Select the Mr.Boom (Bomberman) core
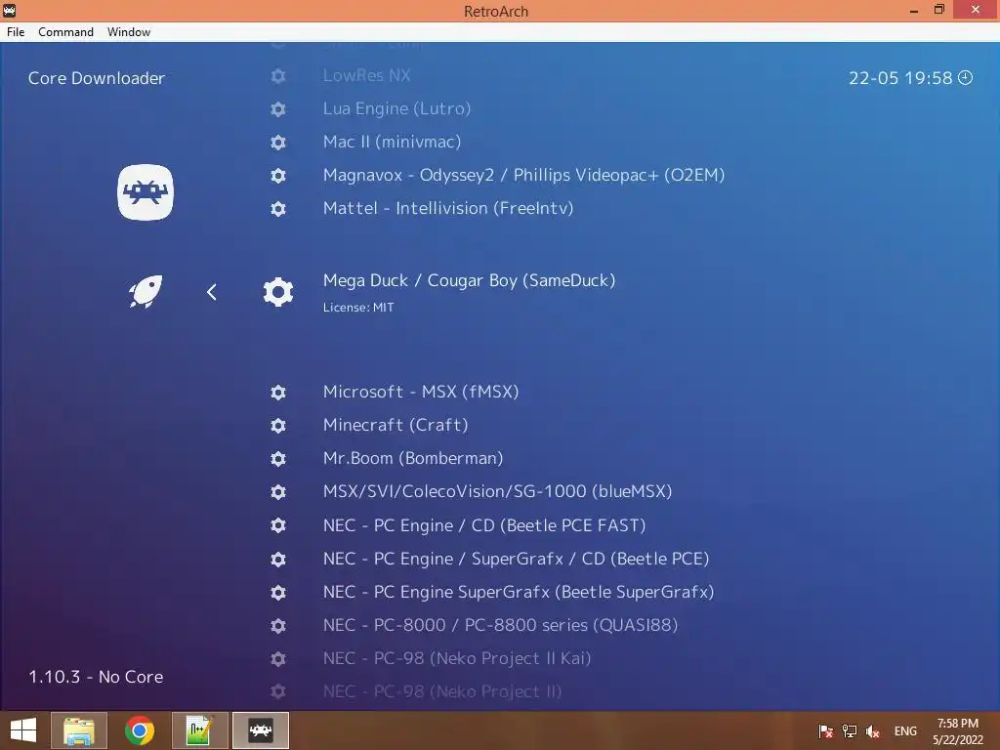The height and width of the screenshot is (750, 1000). coord(413,459)
